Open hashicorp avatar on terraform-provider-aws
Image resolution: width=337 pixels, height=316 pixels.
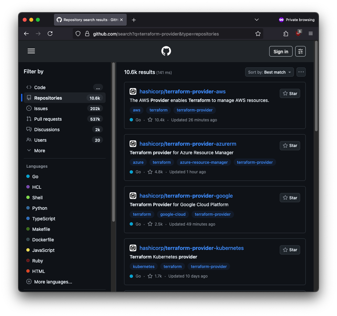(x=133, y=91)
